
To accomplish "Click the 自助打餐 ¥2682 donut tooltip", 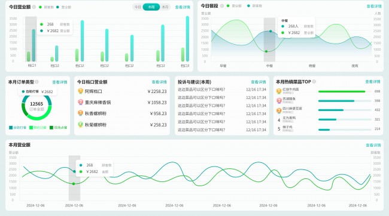I will [x=38, y=91].
